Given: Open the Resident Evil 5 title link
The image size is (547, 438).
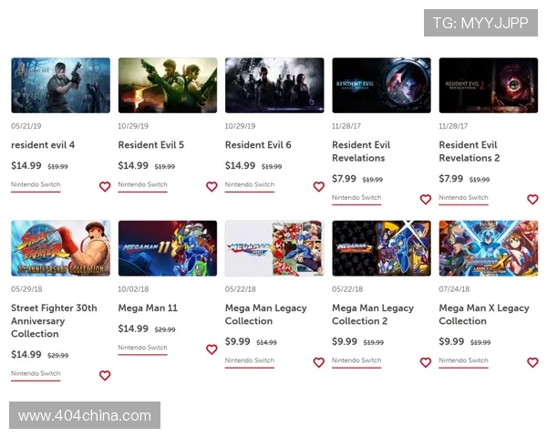Looking at the screenshot, I should 151,145.
